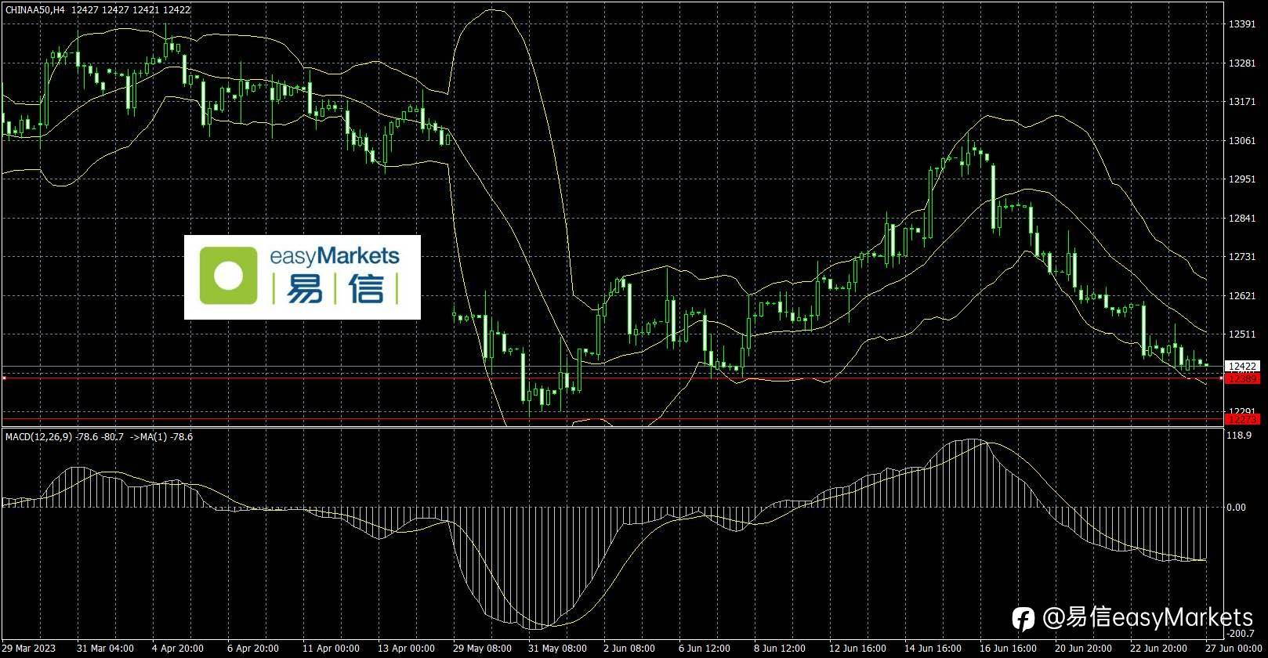Click the 14 Jun 16:00 time label
This screenshot has height=658, width=1268.
tap(933, 649)
